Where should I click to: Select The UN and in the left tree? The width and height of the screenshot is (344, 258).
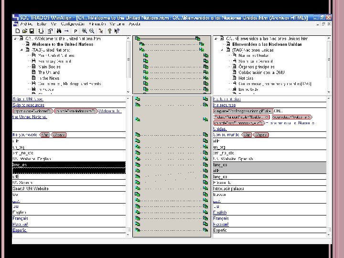point(49,73)
